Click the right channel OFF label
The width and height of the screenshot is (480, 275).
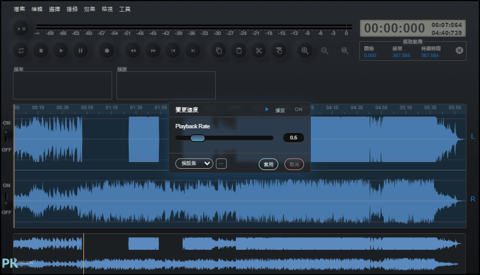pyautogui.click(x=6, y=212)
